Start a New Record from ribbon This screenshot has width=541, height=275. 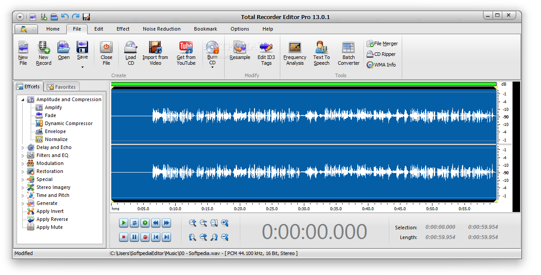tap(44, 53)
